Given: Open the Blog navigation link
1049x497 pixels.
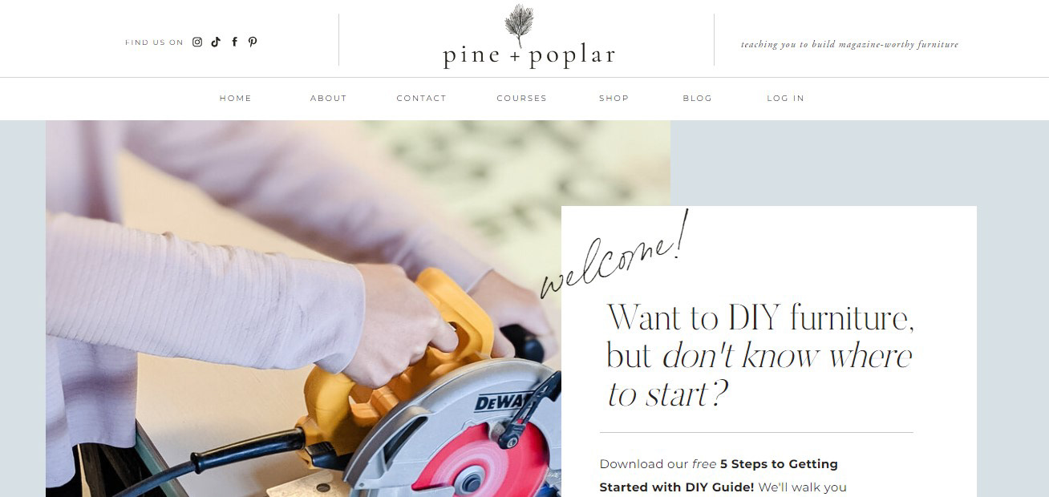Looking at the screenshot, I should [x=697, y=98].
